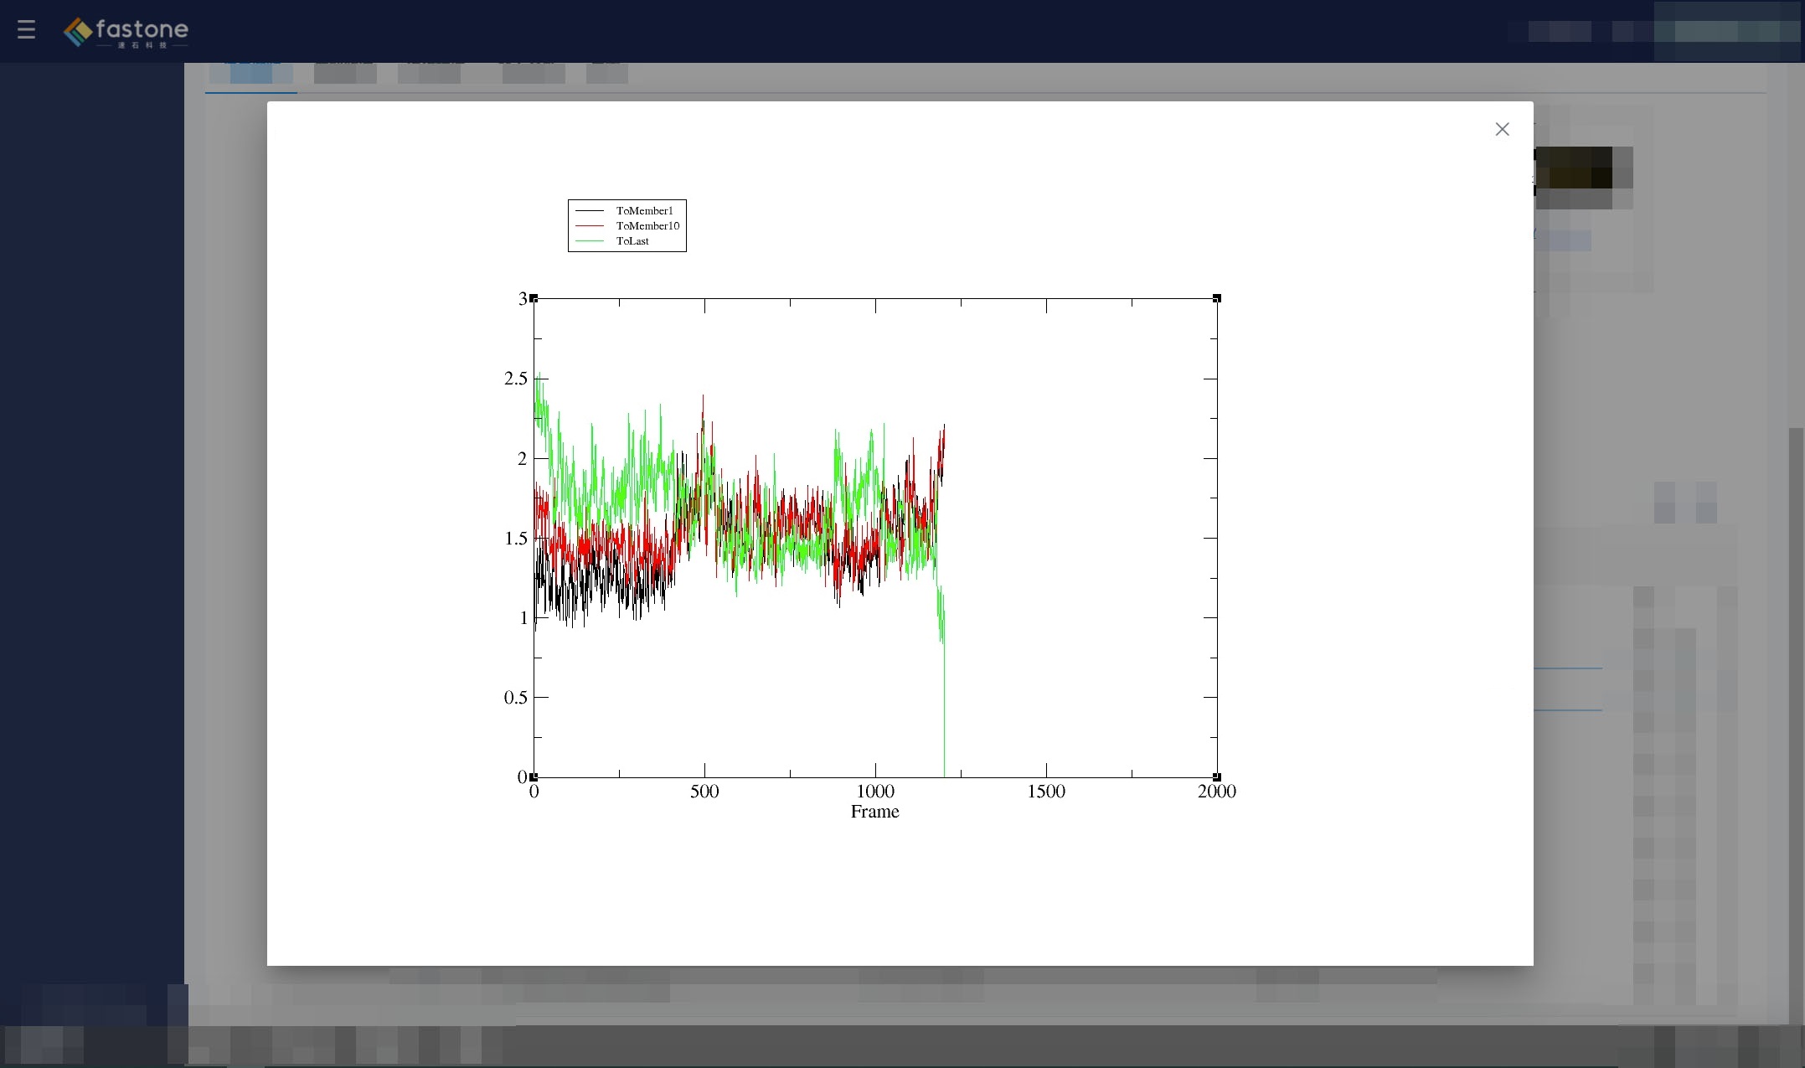Click the ToMember1 legend label
The image size is (1805, 1068).
tap(644, 211)
